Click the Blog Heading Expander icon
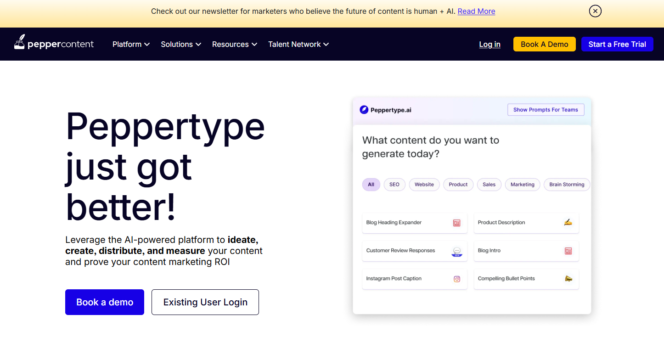The height and width of the screenshot is (349, 664). tap(456, 223)
